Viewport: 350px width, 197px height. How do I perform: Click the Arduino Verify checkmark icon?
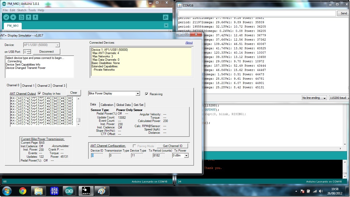[6, 17]
